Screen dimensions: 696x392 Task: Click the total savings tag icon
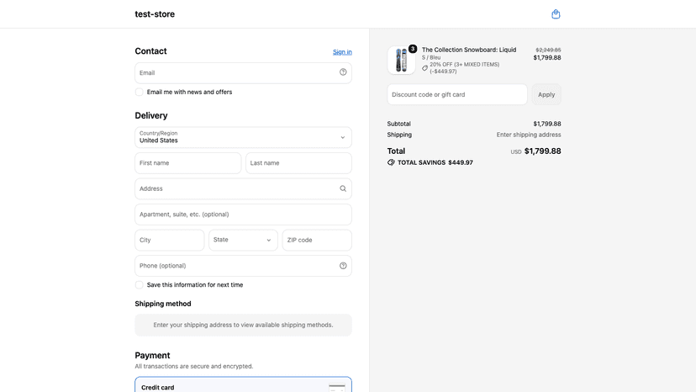point(391,162)
